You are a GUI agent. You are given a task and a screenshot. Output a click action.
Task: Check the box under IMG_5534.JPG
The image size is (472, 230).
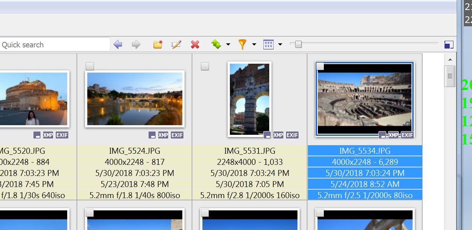click(320, 213)
